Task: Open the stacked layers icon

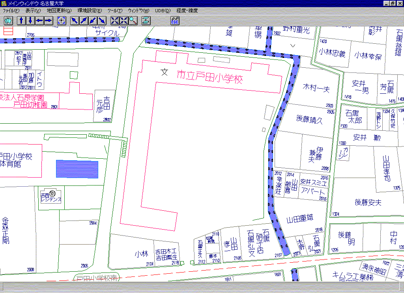Action: point(146,20)
